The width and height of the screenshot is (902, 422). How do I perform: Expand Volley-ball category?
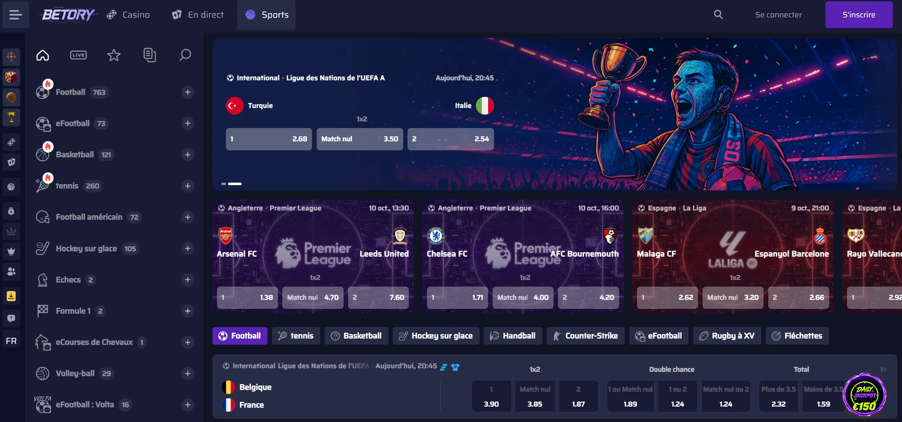188,373
